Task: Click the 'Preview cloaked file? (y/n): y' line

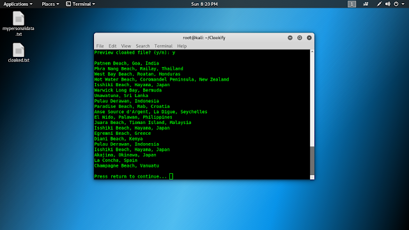Action: (x=135, y=52)
